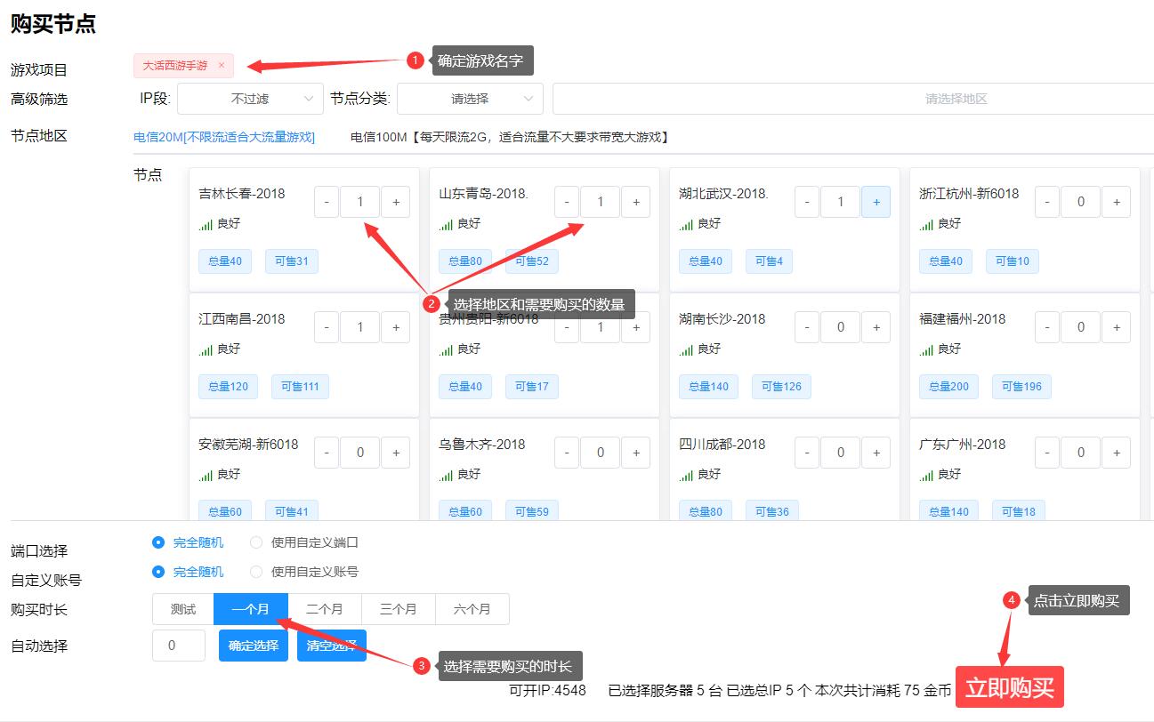Image resolution: width=1154 pixels, height=722 pixels.
Task: Choose 六个月 purchase duration
Action: (x=472, y=609)
